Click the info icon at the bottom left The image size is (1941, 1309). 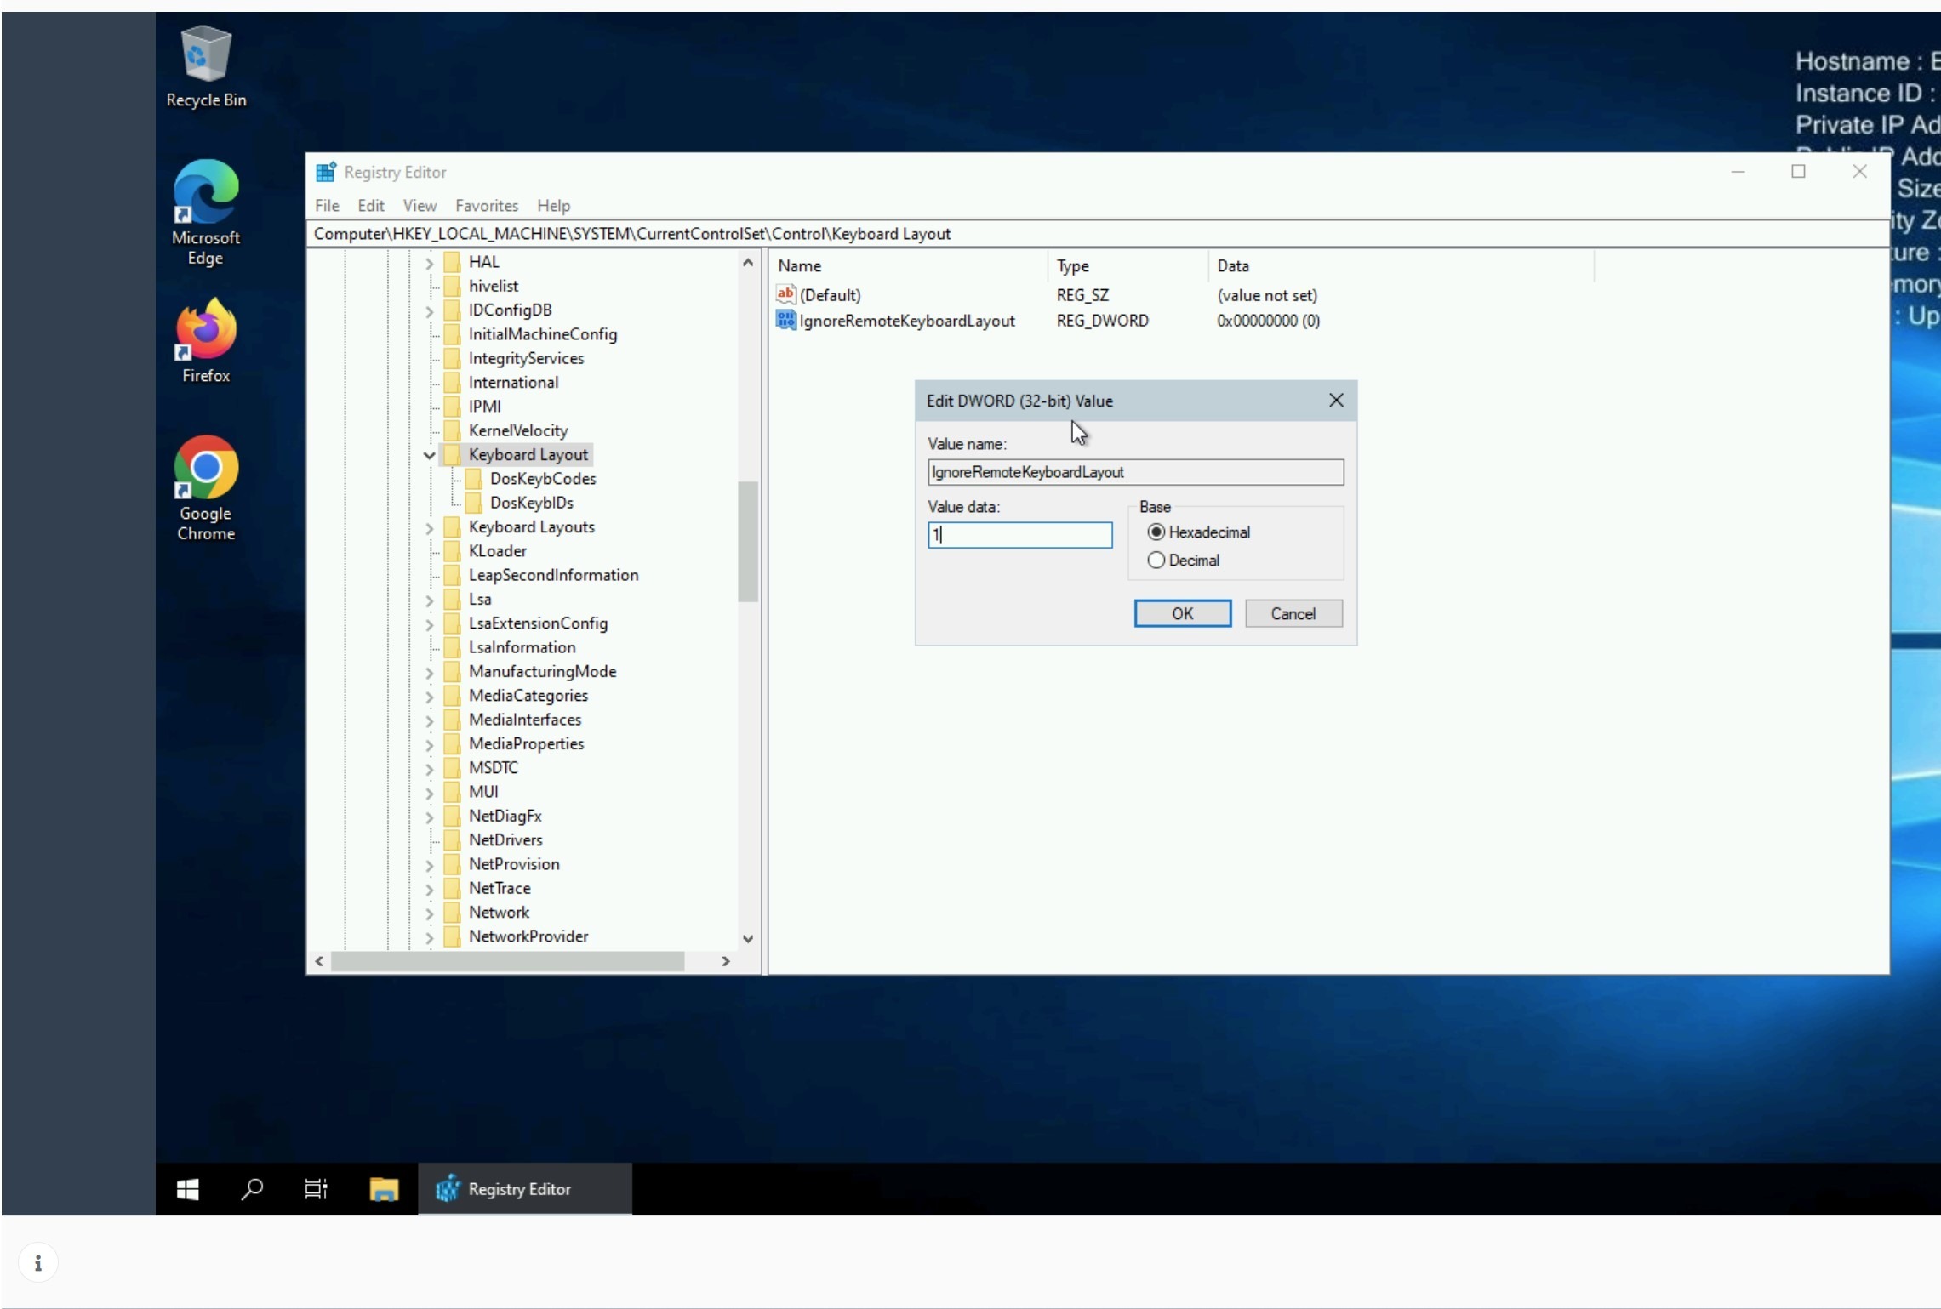(x=38, y=1262)
